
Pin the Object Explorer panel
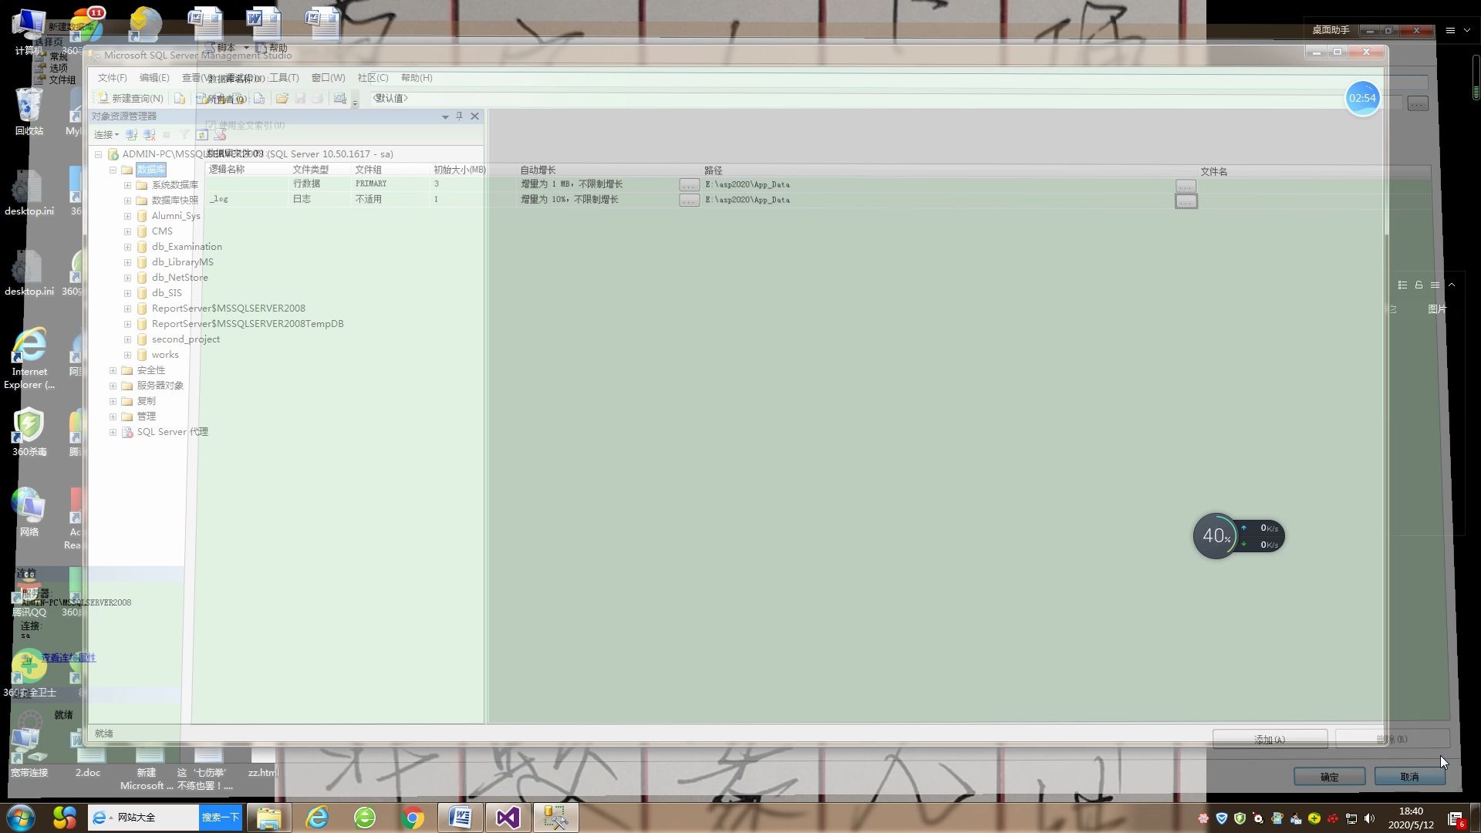coord(459,116)
